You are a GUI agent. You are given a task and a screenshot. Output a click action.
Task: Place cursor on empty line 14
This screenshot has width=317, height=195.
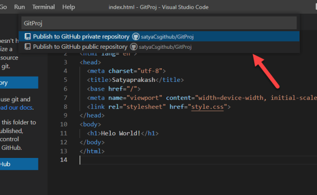(198, 160)
